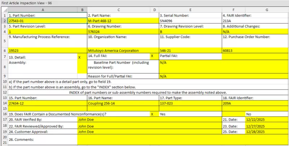The height and width of the screenshot is (146, 289).
Task: Click the INDEX of part numbers heading row
Action: 148,92
